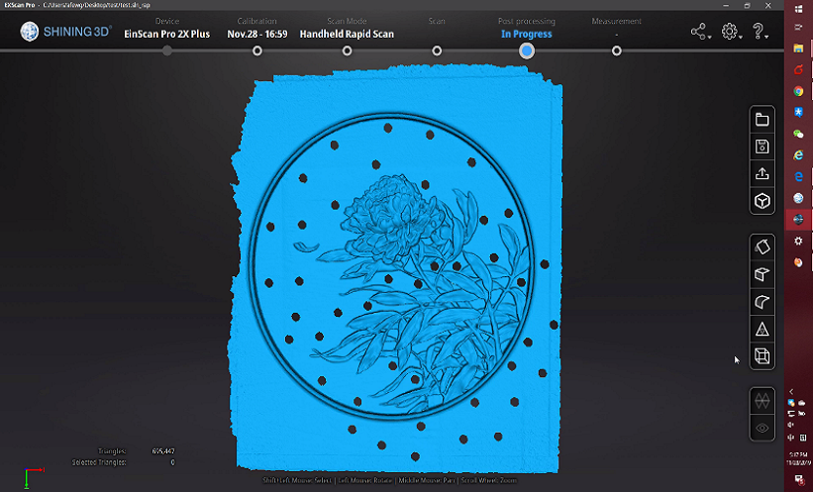The width and height of the screenshot is (813, 492).
Task: Click the SHINING 3D logo
Action: coord(65,32)
